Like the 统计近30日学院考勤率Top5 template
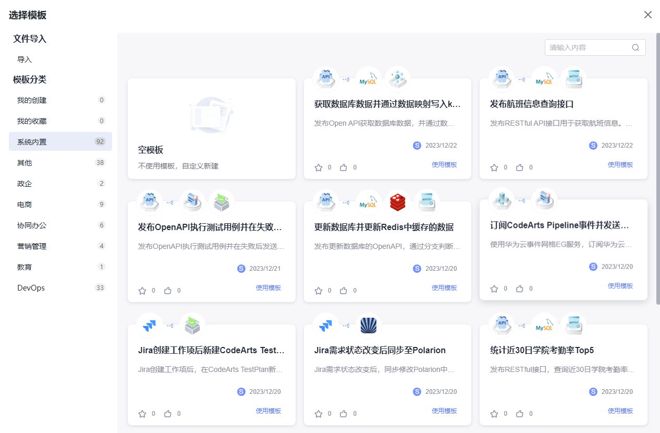This screenshot has width=660, height=433. coord(520,414)
